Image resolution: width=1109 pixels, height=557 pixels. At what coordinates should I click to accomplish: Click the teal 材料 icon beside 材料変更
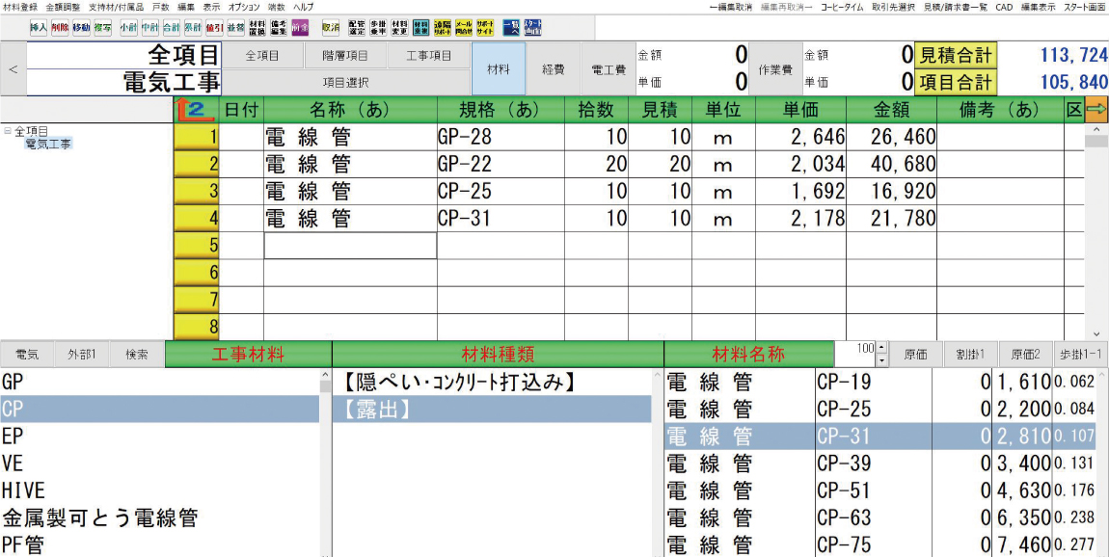(x=420, y=28)
